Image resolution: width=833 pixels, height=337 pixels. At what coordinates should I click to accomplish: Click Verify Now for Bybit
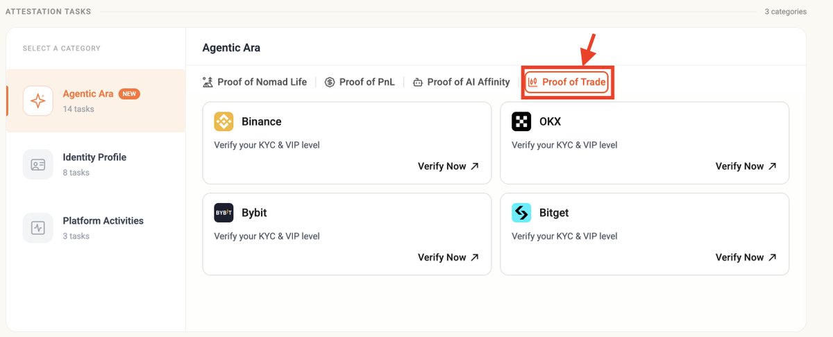(448, 257)
